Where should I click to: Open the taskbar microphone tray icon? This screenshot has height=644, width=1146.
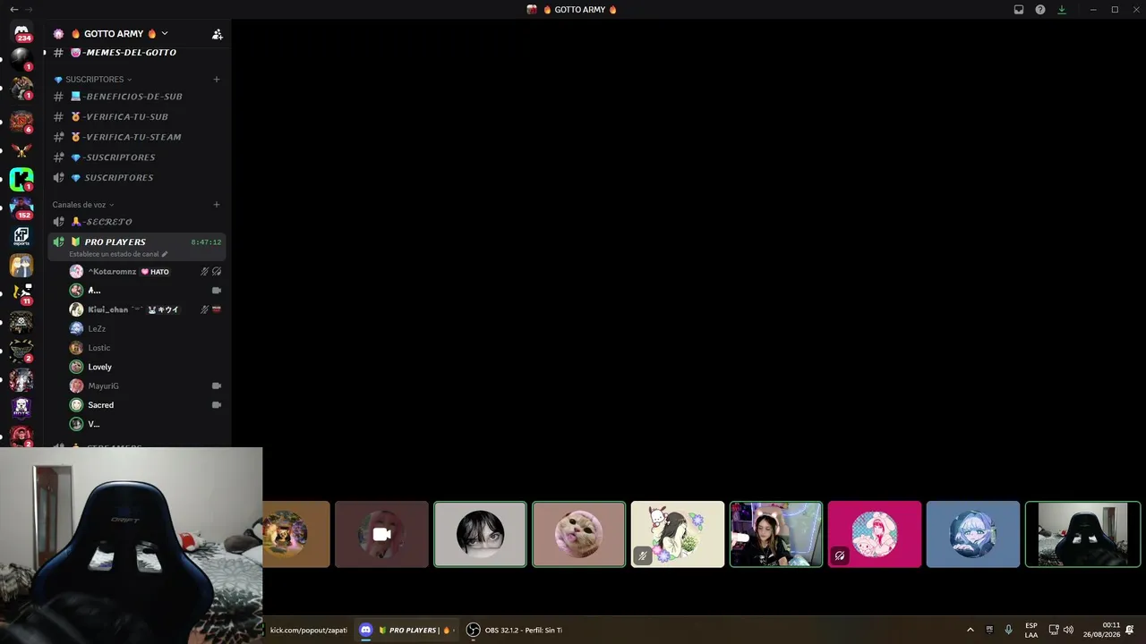pos(1008,630)
